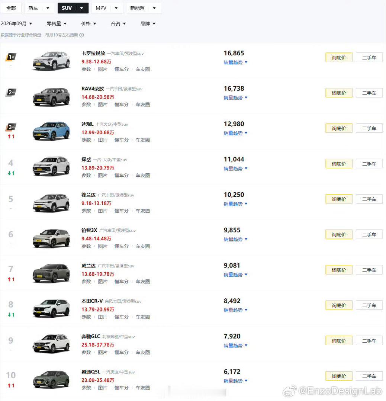Image resolution: width=386 pixels, height=401 pixels.
Task: Open 参数 link for 锋兰达
Action: point(86,211)
